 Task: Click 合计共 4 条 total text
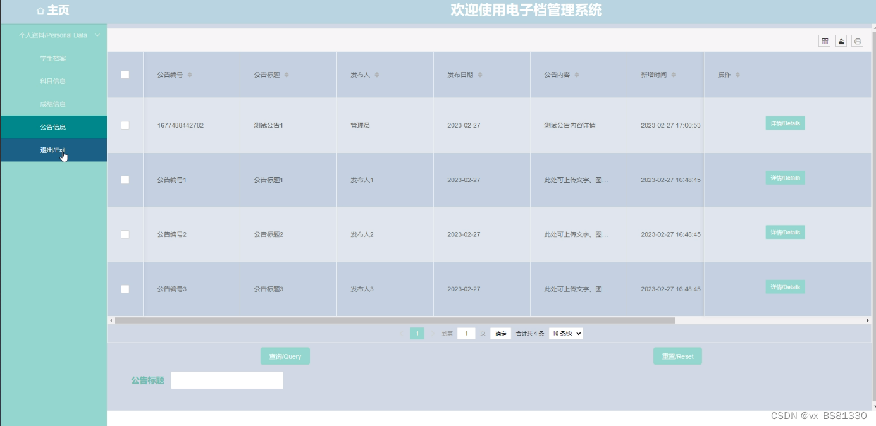(x=530, y=334)
